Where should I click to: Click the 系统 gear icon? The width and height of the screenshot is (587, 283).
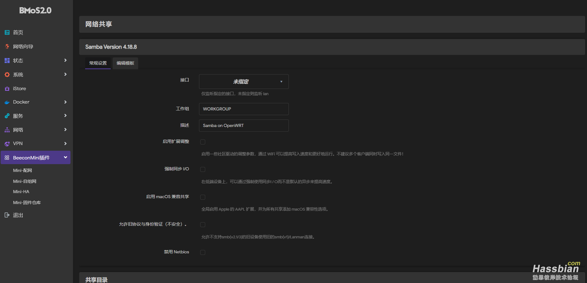[x=7, y=75]
